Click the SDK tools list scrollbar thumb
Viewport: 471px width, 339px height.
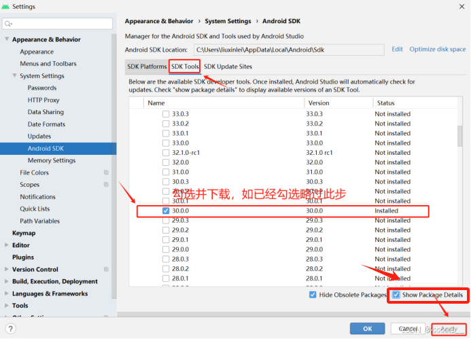click(460, 136)
